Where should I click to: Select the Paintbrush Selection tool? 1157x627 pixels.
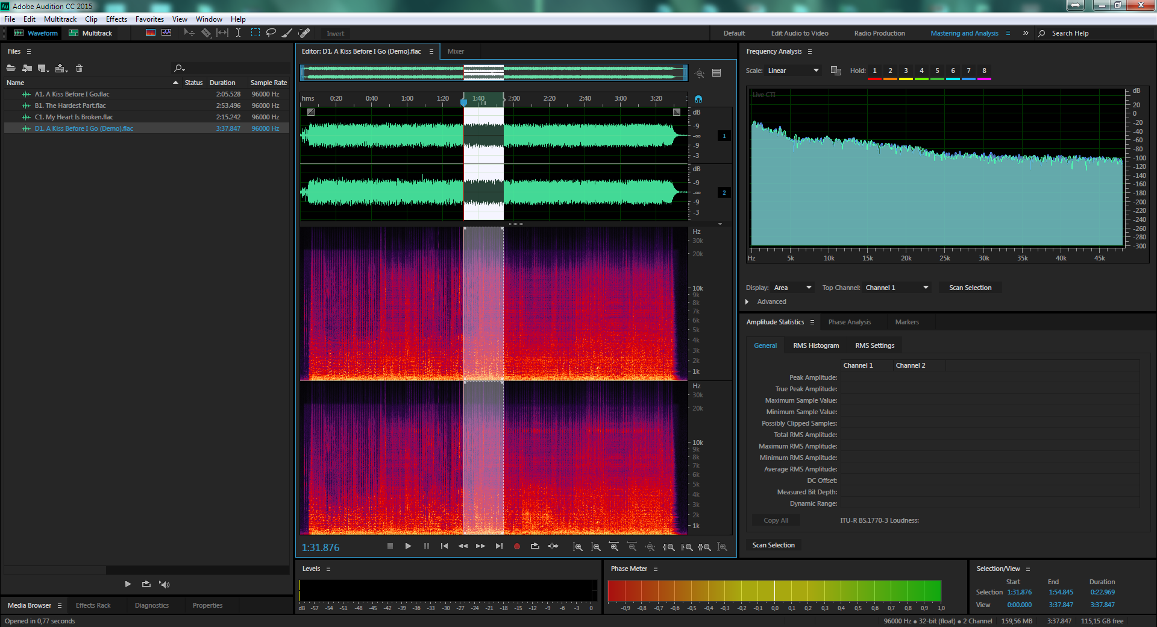[287, 33]
